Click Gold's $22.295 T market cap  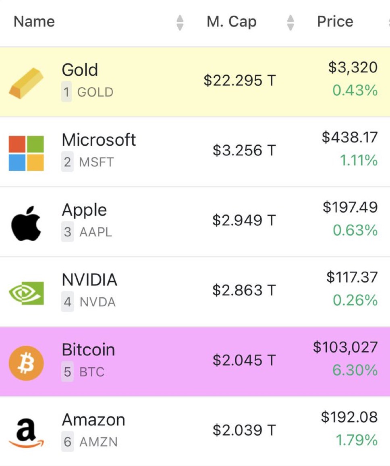coord(240,80)
